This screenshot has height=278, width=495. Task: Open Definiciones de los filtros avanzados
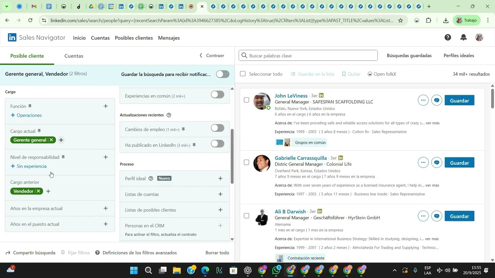tap(136, 253)
